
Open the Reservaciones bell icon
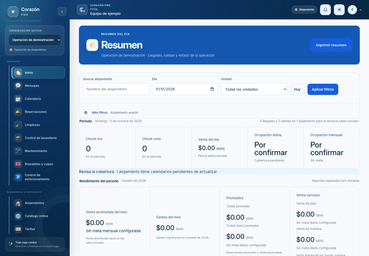pyautogui.click(x=18, y=112)
